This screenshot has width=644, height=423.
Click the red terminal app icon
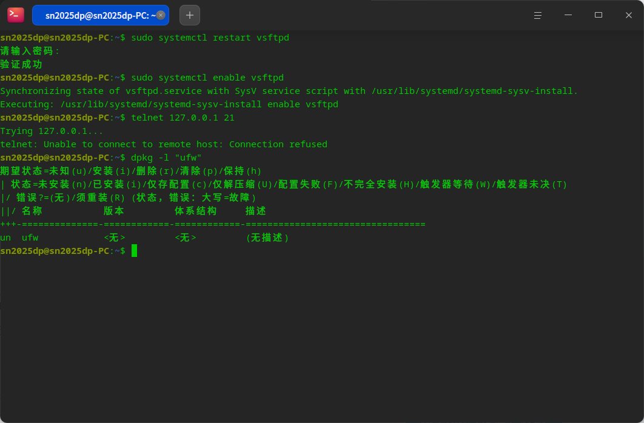pyautogui.click(x=16, y=15)
